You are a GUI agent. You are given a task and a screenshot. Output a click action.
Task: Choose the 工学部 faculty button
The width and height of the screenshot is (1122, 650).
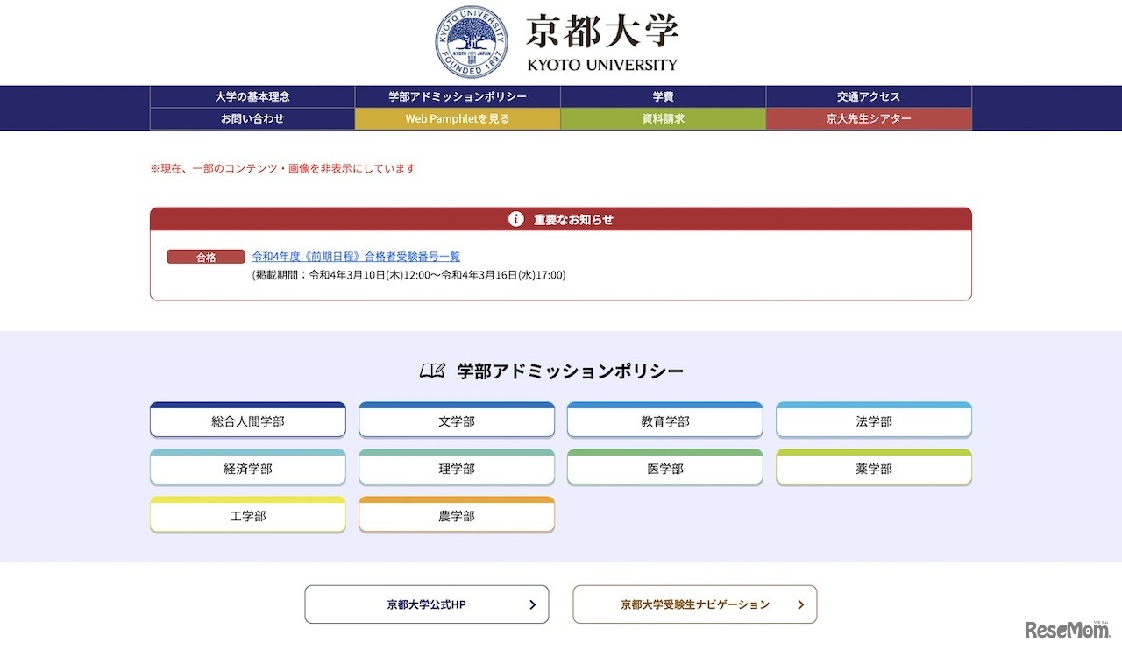click(x=248, y=514)
